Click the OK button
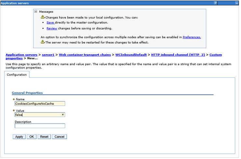This screenshot has height=159, width=241. pyautogui.click(x=32, y=137)
